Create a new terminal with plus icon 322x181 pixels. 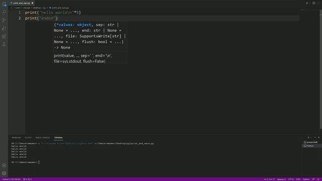[308, 137]
